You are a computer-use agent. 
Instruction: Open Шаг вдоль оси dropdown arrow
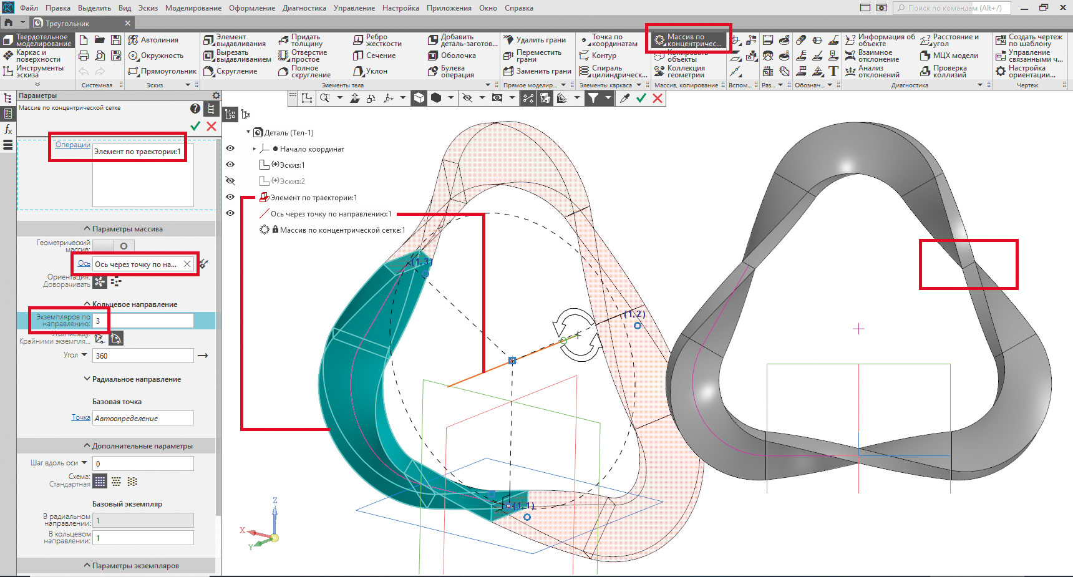coord(84,463)
